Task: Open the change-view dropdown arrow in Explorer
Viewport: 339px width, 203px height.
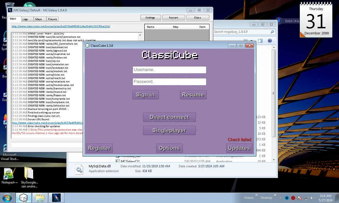Action: click(x=251, y=41)
